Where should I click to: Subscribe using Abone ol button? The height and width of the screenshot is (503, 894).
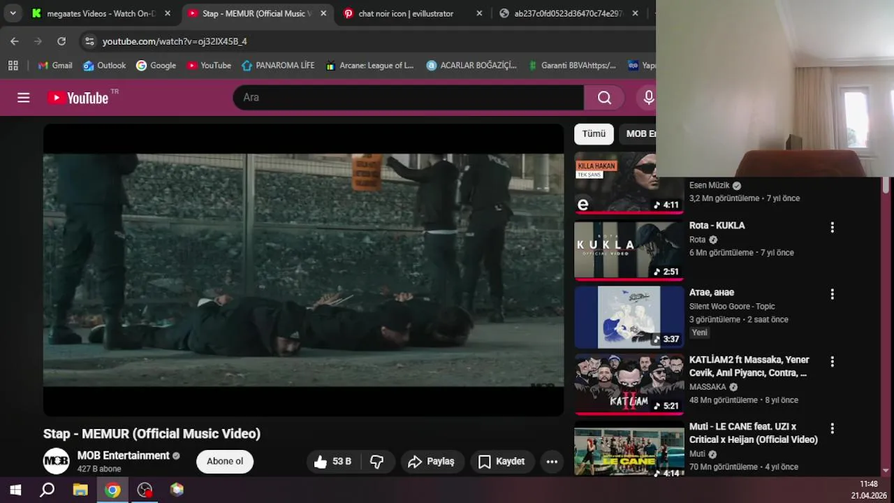[x=225, y=461]
